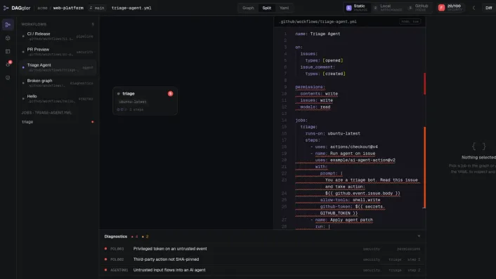Click the Diff button
Screen dimensions: 496x279
coord(489,8)
